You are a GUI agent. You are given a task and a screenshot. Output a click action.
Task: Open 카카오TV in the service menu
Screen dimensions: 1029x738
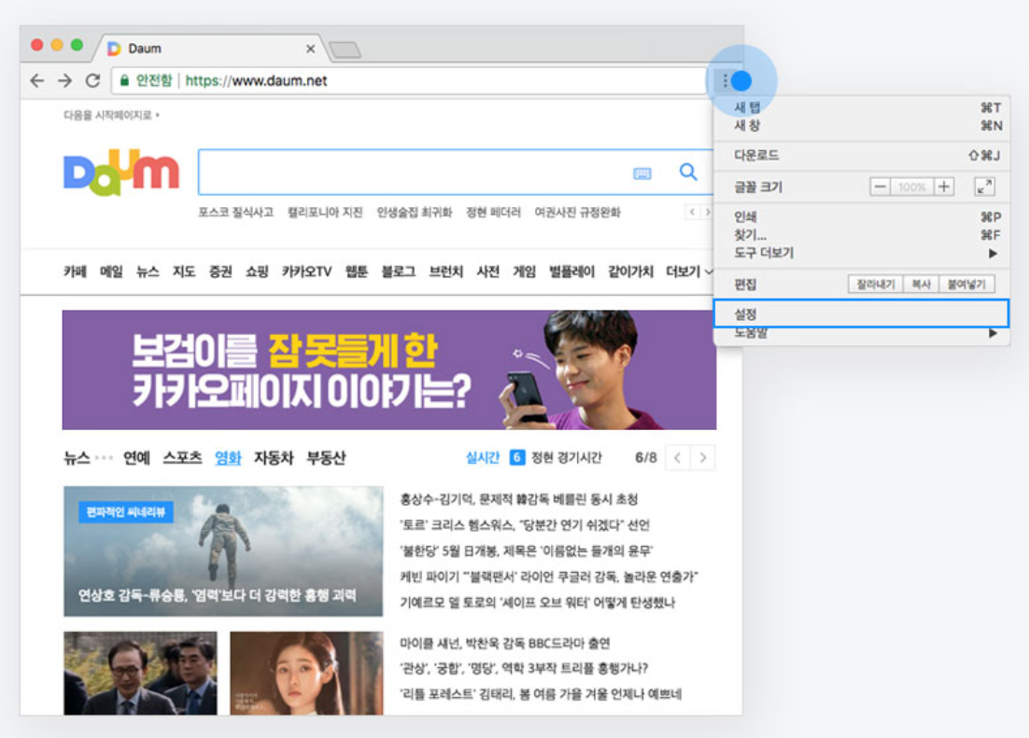306,272
